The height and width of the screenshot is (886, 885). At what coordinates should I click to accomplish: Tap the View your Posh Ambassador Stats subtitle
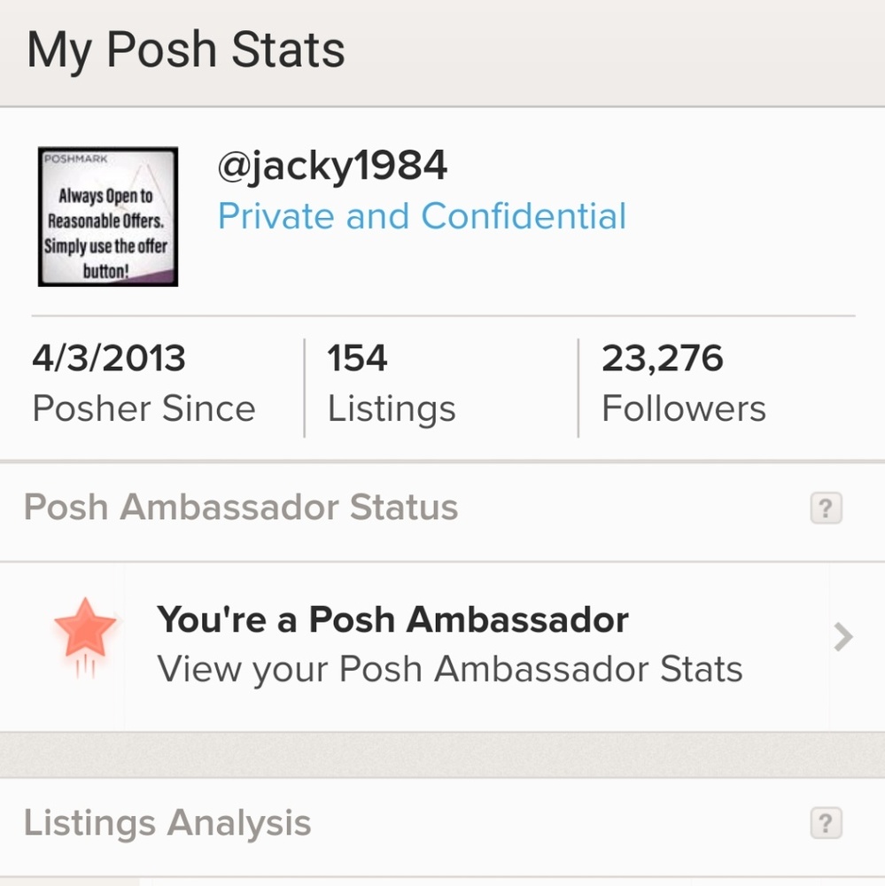click(449, 670)
